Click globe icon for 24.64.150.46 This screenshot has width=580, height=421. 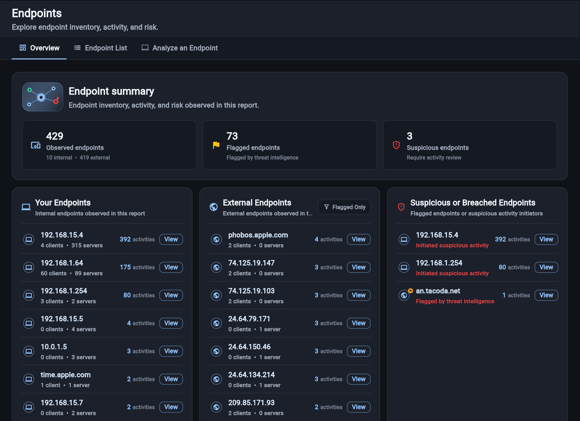click(216, 351)
